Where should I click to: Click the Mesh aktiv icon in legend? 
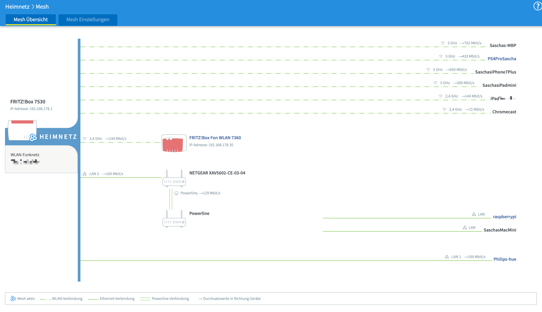coord(13,299)
